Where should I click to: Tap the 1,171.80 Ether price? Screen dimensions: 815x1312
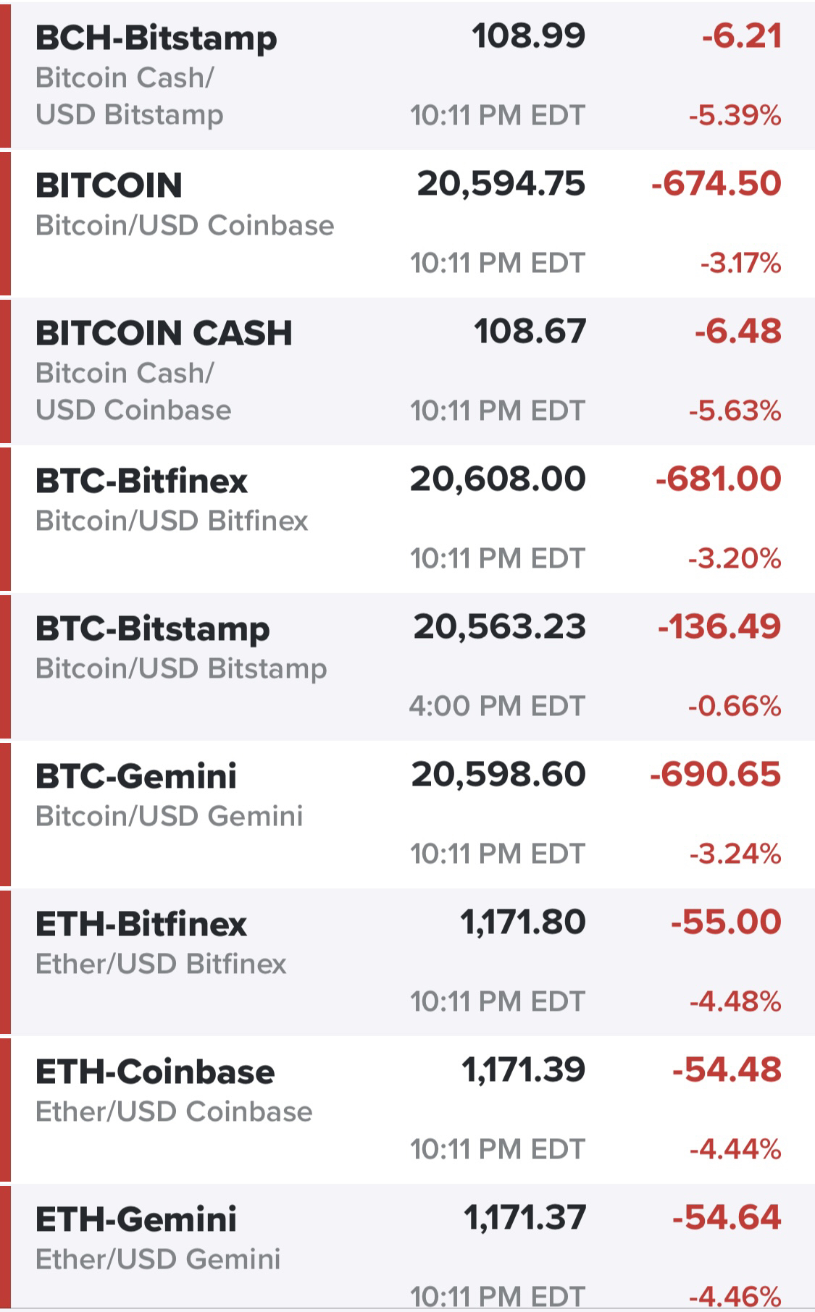522,922
